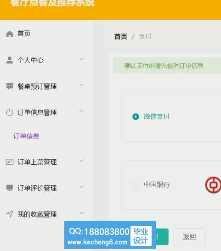This screenshot has width=221, height=251.
Task: Select the 中国银行 radio button
Action: [136, 184]
